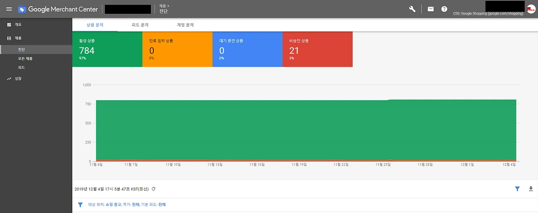Click the red 비승인 상품 21 card
Screen dimensions: 538x213
pos(318,49)
